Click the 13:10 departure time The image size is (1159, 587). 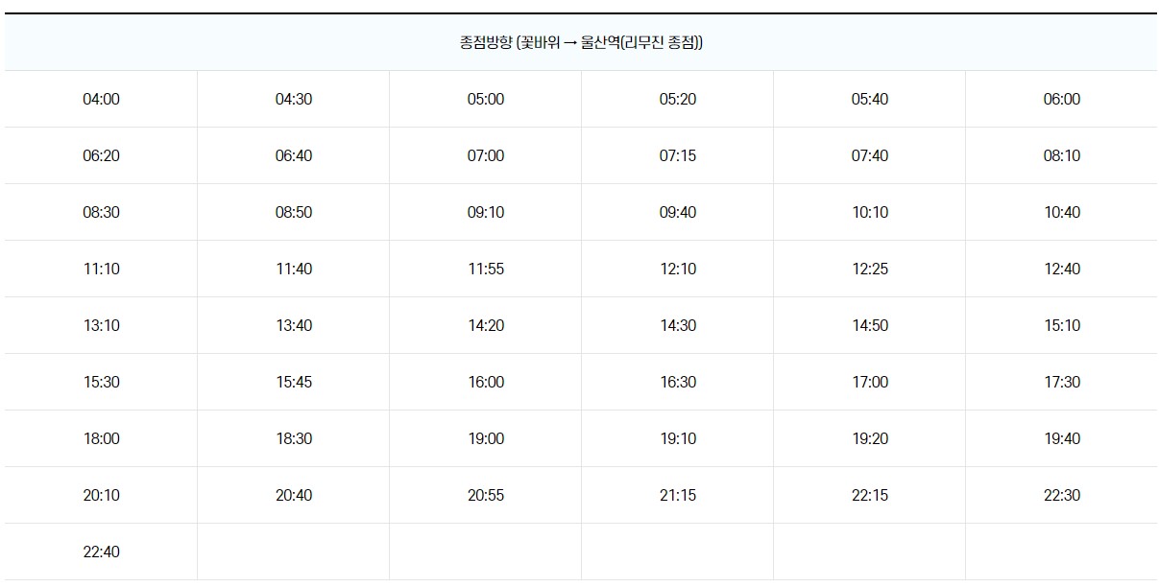[x=101, y=326]
